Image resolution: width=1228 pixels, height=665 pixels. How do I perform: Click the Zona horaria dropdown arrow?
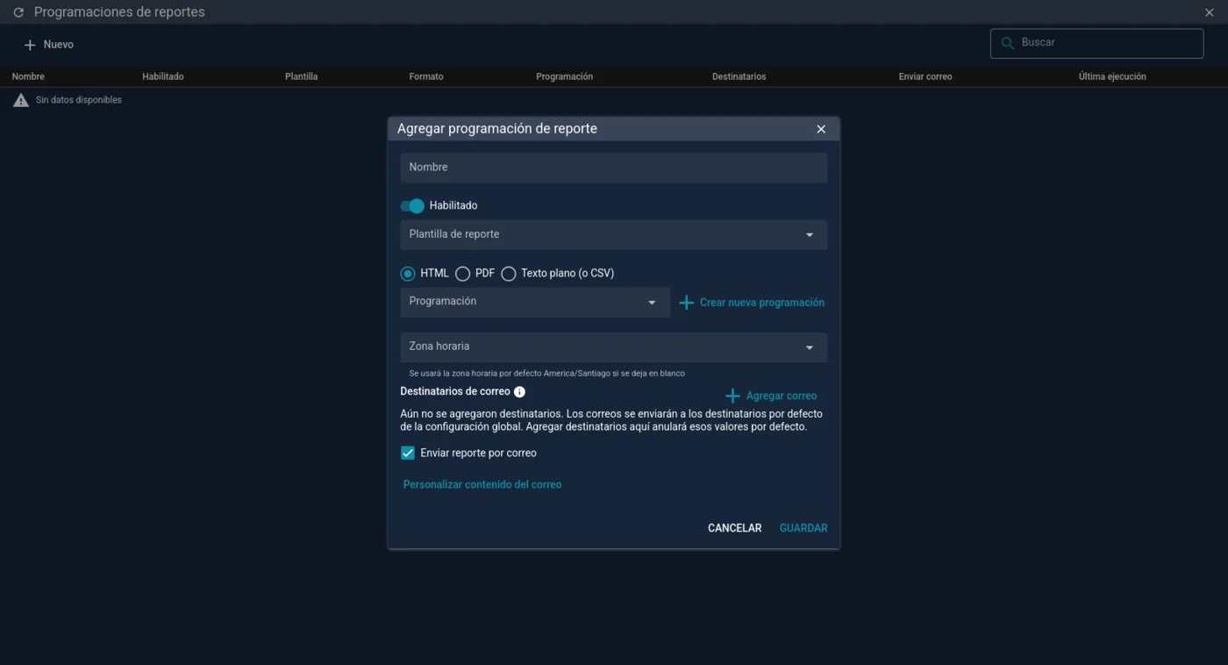coord(810,347)
